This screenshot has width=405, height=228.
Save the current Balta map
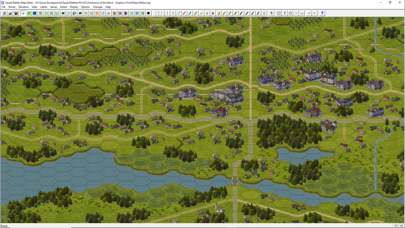point(16,13)
